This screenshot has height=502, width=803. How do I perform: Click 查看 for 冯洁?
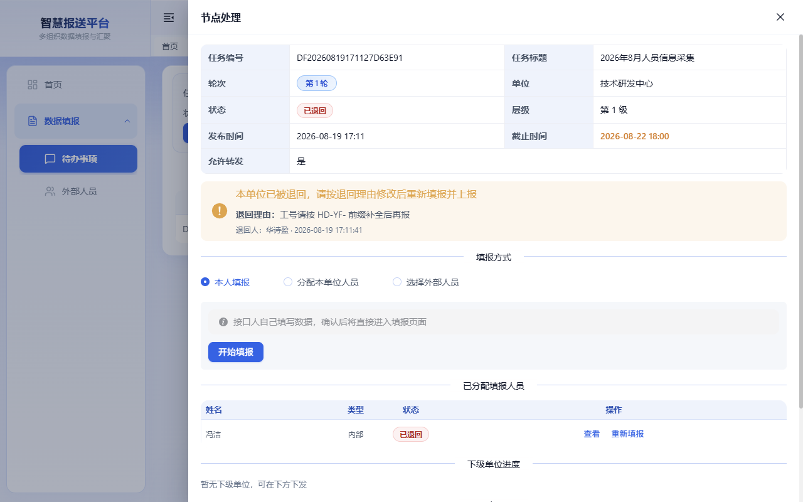[x=592, y=434]
